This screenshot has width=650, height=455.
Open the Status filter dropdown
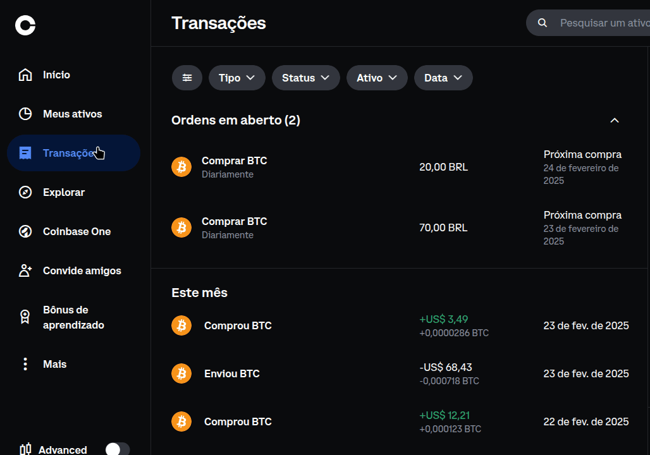pos(305,77)
